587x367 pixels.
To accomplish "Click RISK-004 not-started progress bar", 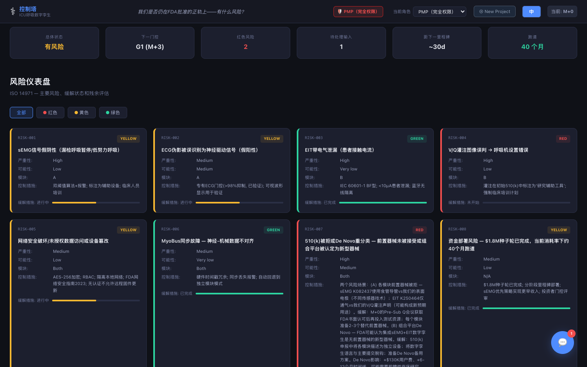I will pyautogui.click(x=526, y=203).
